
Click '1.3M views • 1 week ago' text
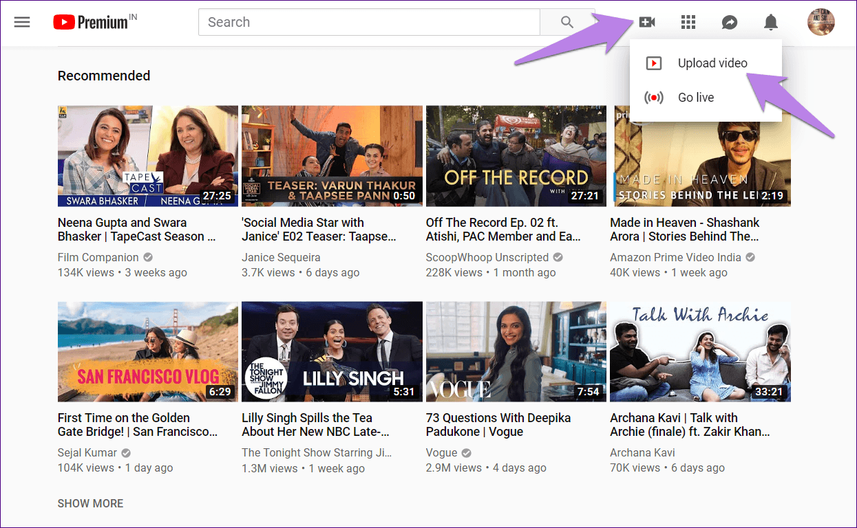click(x=304, y=467)
